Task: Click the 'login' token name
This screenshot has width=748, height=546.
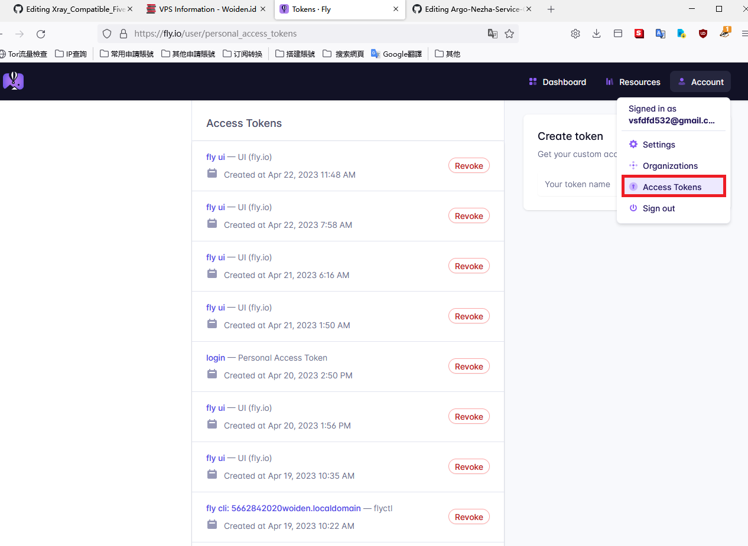Action: 216,358
